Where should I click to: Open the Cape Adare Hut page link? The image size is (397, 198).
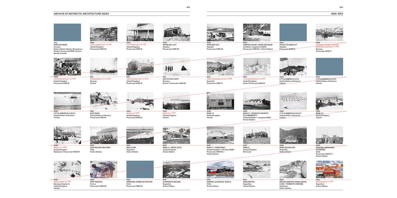click(x=101, y=45)
